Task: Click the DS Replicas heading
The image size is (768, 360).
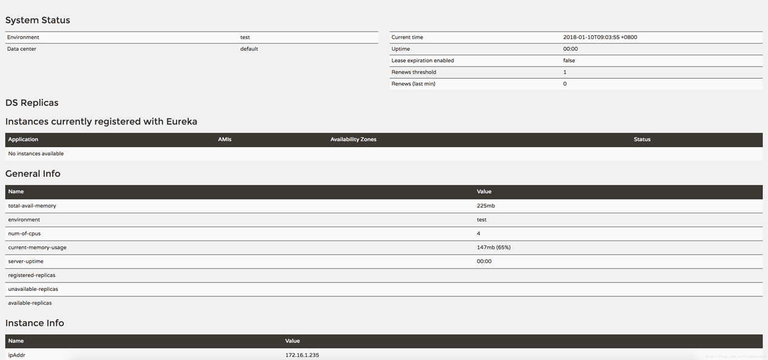Action: 32,102
